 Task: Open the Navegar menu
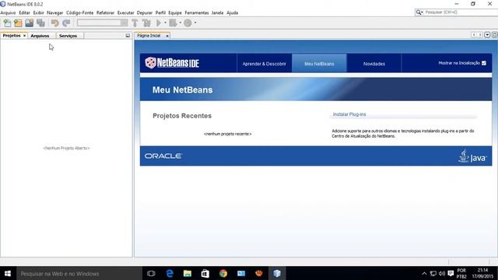55,12
